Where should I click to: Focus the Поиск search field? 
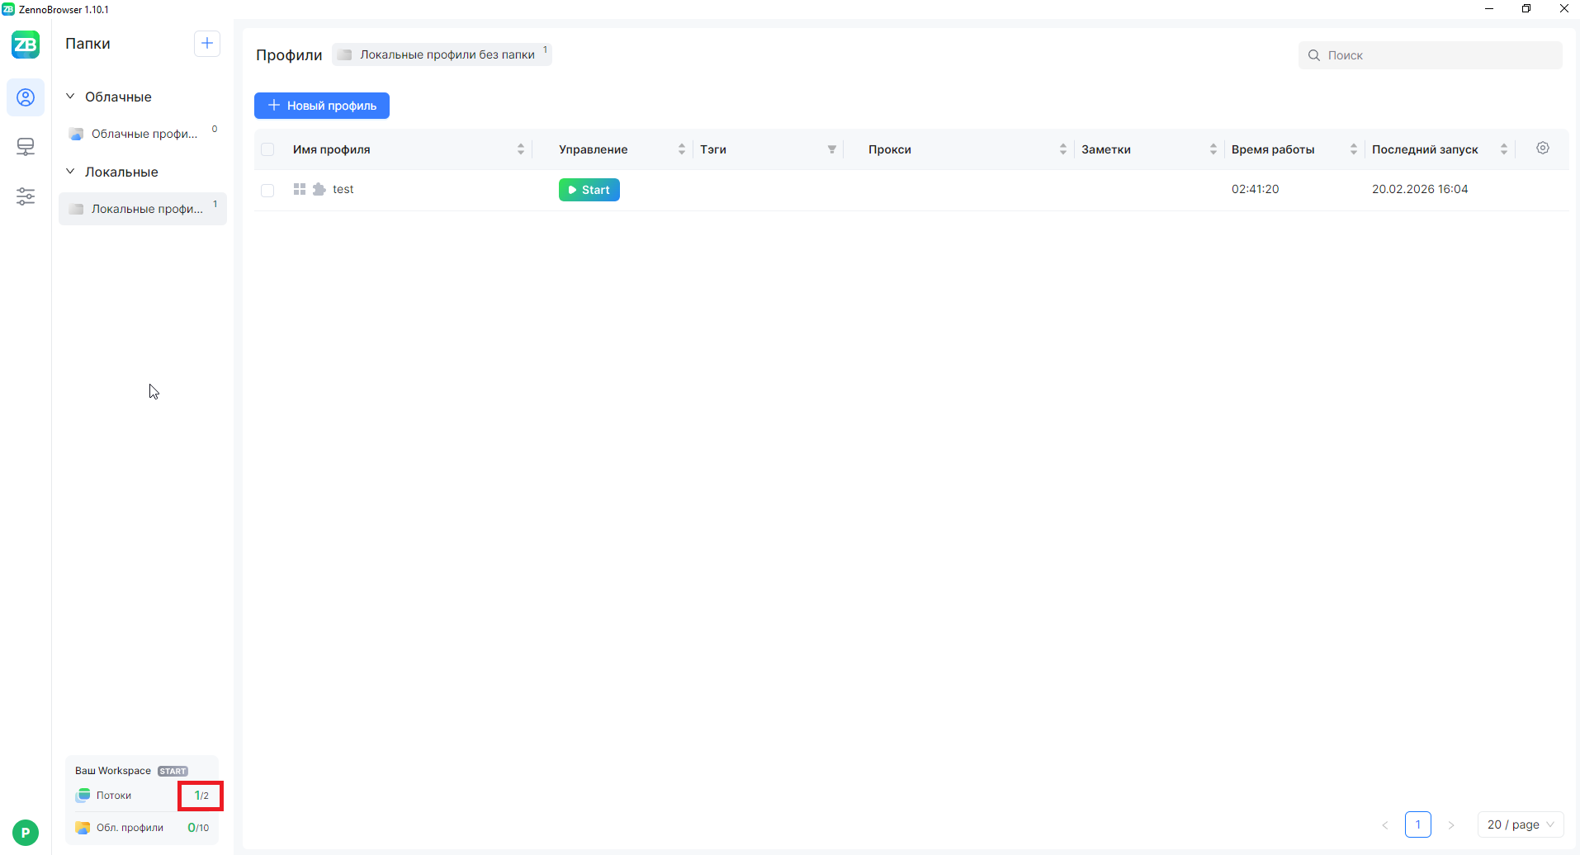[1431, 55]
